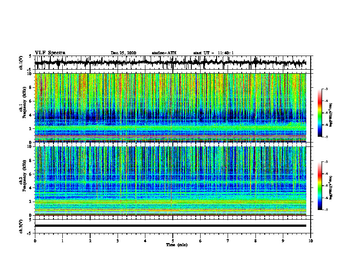The height and width of the screenshot is (270, 350).
Task: Click the time axis tick label "9"
Action: 283,241
